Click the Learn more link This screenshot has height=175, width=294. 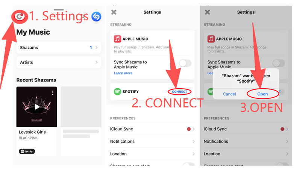coord(123,73)
